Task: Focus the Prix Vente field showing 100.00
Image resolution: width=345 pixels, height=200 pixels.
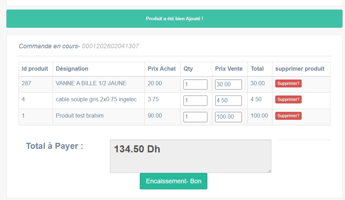Action: (x=228, y=117)
